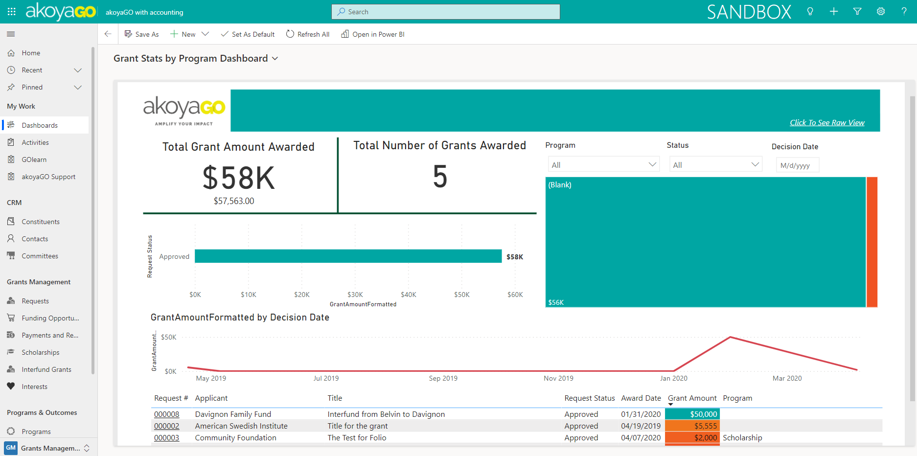Click the Interests heart icon

tap(11, 387)
